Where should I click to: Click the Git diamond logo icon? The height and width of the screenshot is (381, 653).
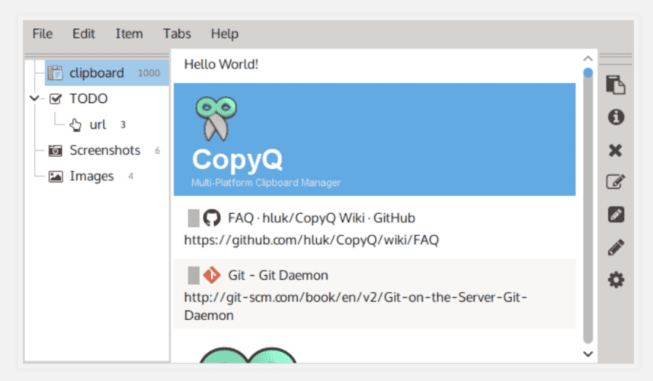[212, 275]
